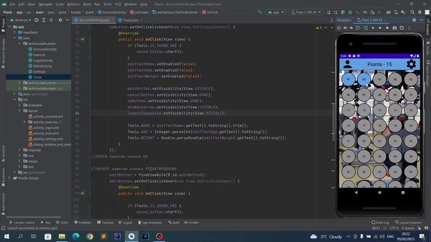The image size is (431, 242).
Task: Open the Event Log
Action: click(380, 223)
